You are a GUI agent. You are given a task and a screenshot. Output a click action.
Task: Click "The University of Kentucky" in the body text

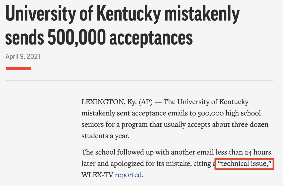tap(206, 102)
